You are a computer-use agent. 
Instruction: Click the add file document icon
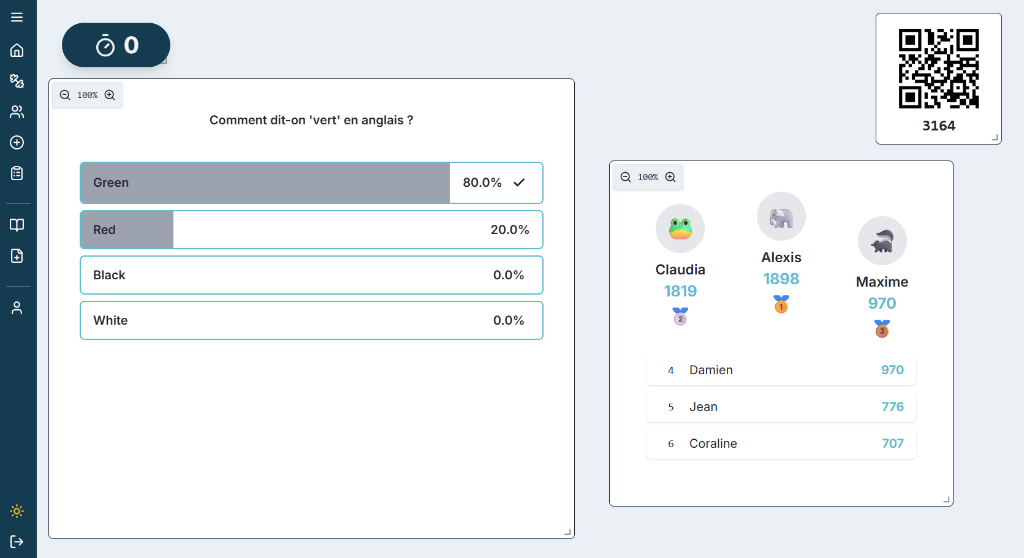click(x=17, y=256)
